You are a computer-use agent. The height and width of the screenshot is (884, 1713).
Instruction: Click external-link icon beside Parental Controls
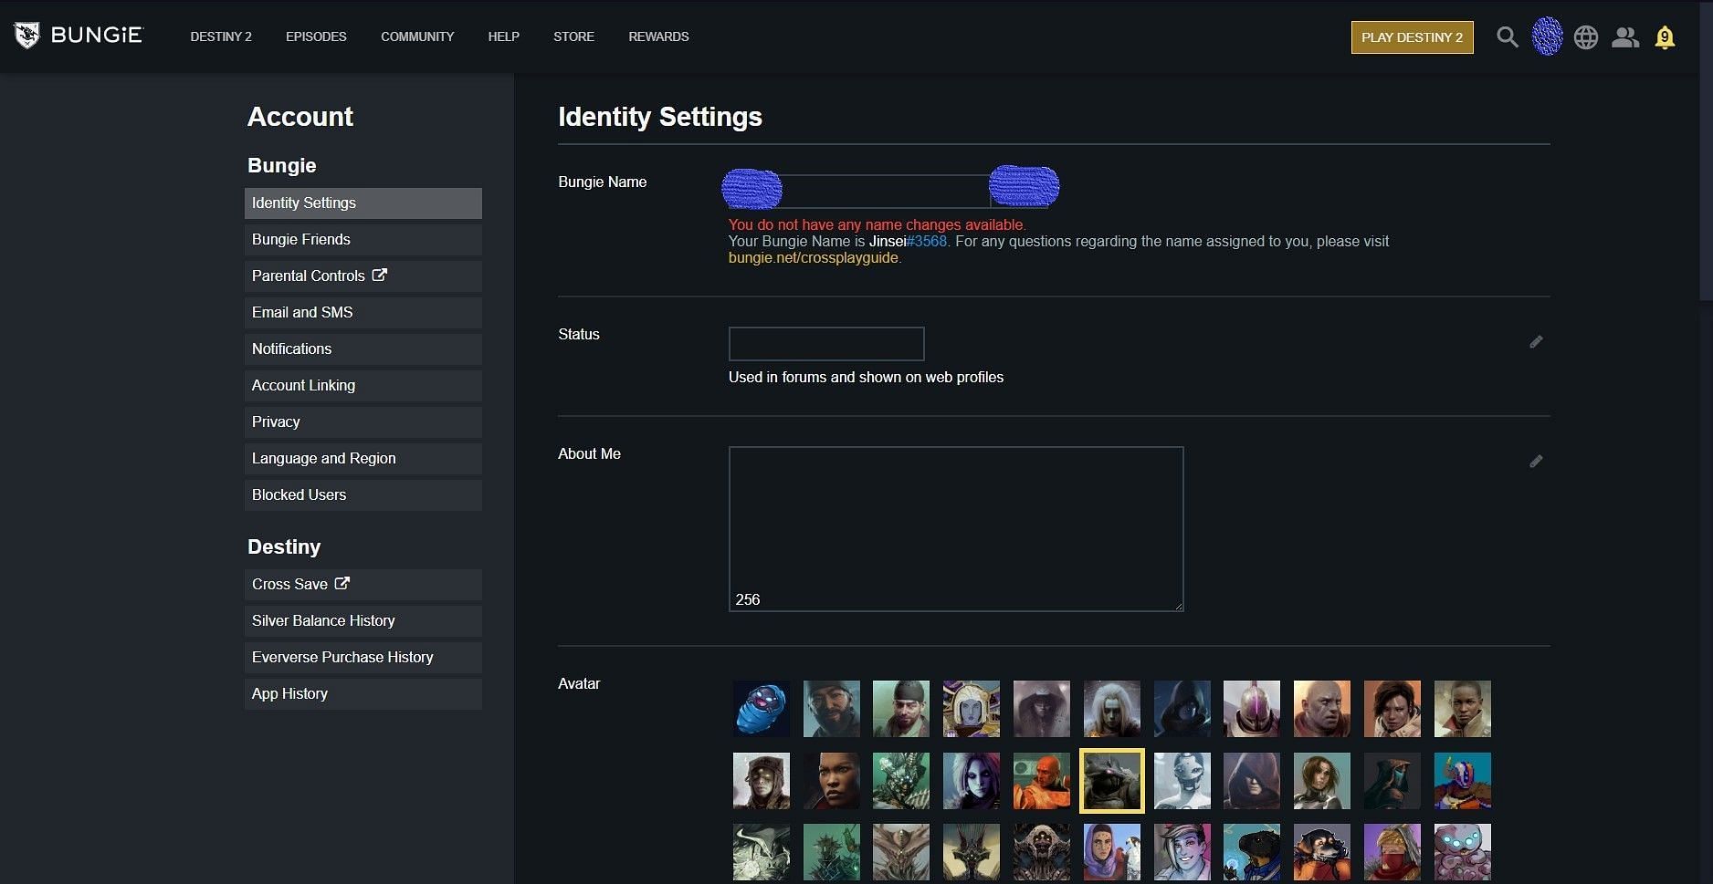(x=380, y=275)
